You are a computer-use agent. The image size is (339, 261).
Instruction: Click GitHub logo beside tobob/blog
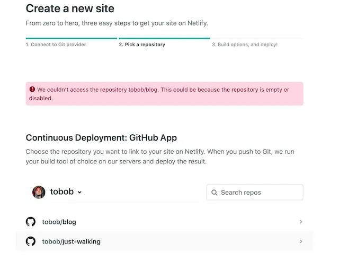31,222
